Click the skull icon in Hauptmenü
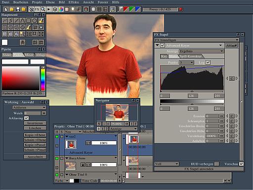The width and height of the screenshot is (253, 190). tap(23, 43)
